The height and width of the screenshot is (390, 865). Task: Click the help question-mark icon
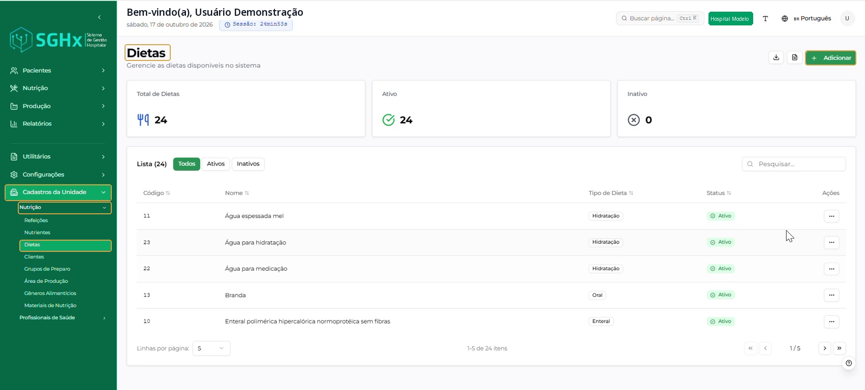(x=849, y=363)
